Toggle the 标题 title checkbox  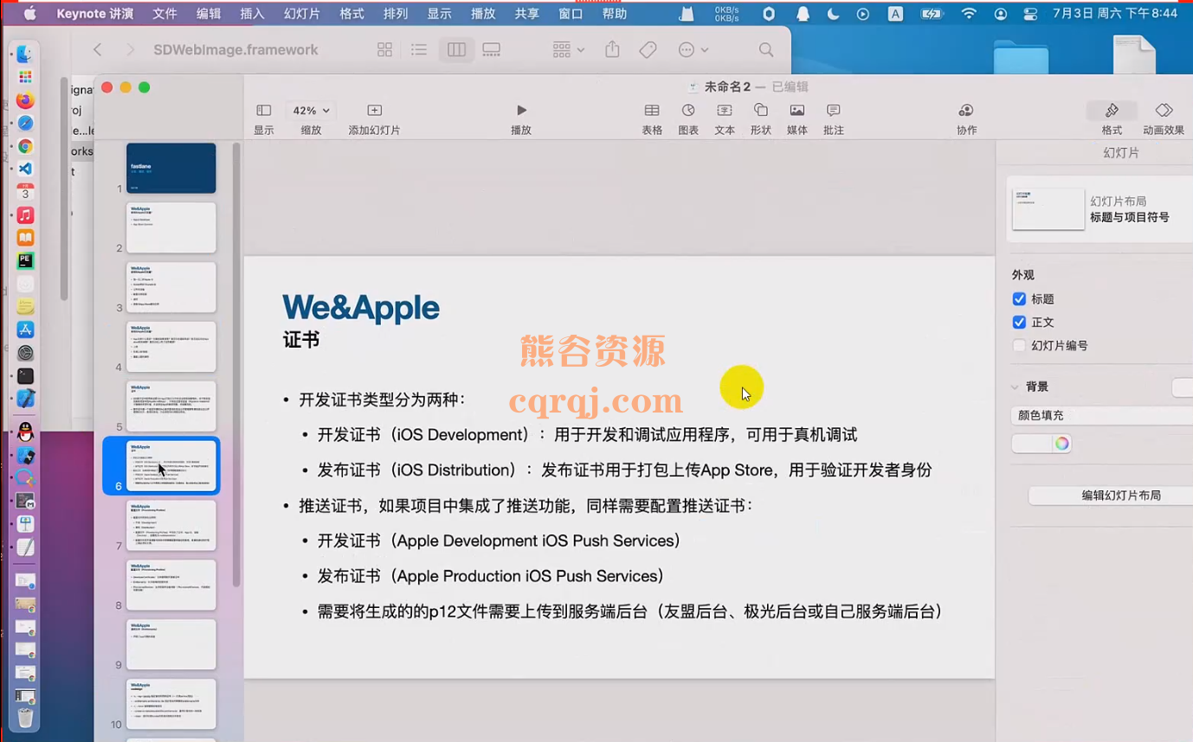pyautogui.click(x=1019, y=299)
